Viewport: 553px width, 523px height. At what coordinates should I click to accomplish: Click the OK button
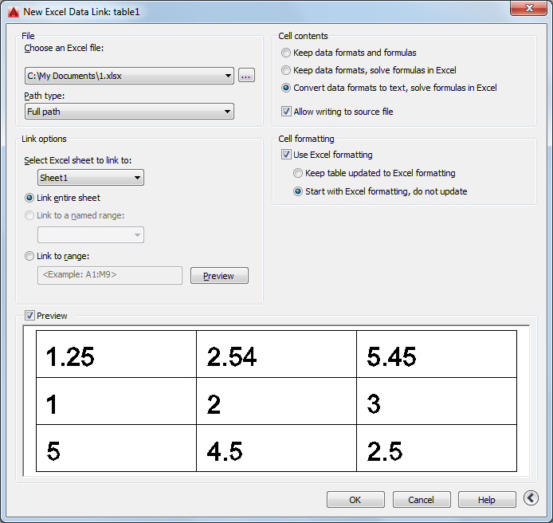coord(355,500)
